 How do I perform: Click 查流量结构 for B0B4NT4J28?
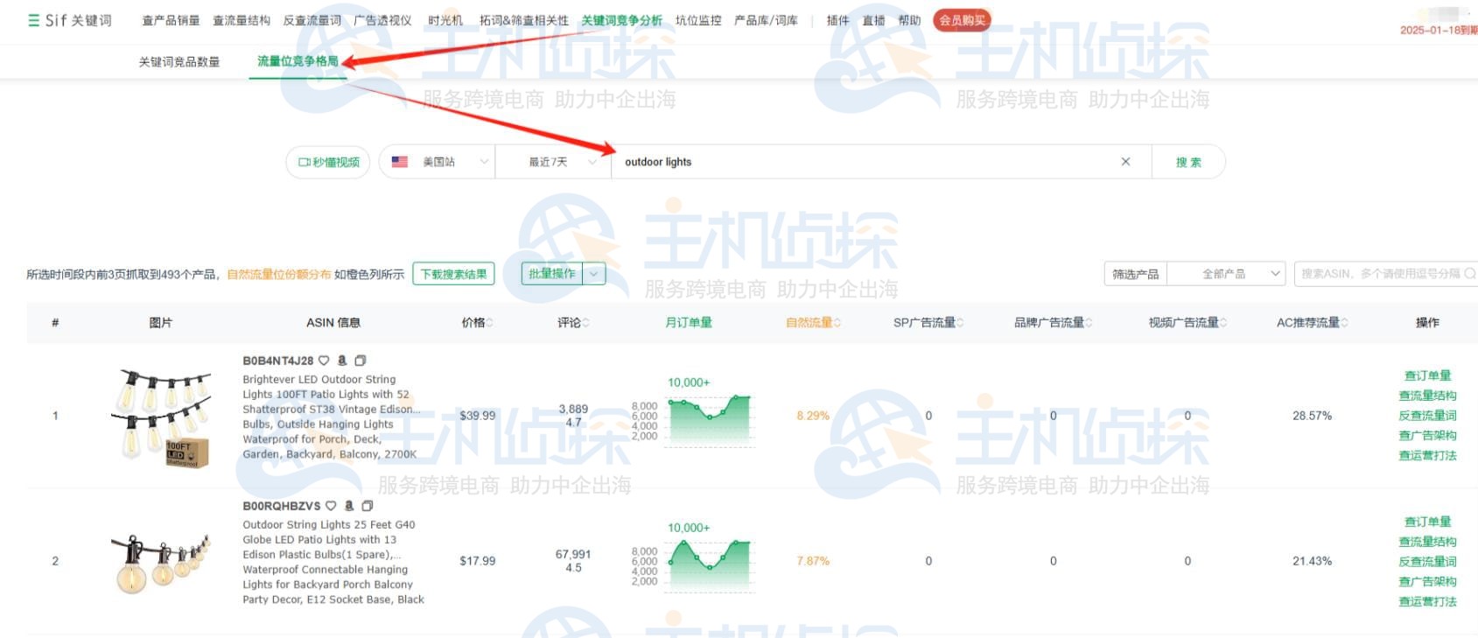(1427, 396)
